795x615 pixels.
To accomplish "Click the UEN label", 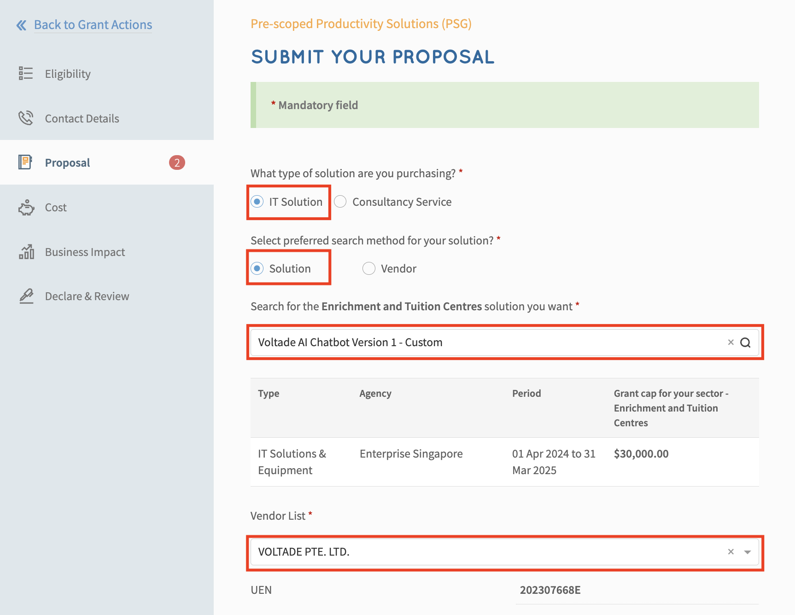I will point(261,590).
